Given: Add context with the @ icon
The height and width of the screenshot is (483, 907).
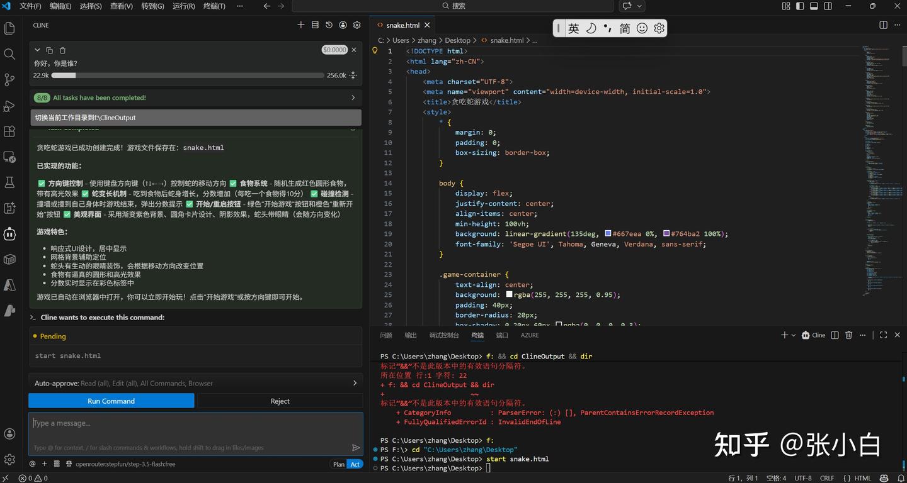Looking at the screenshot, I should (32, 464).
